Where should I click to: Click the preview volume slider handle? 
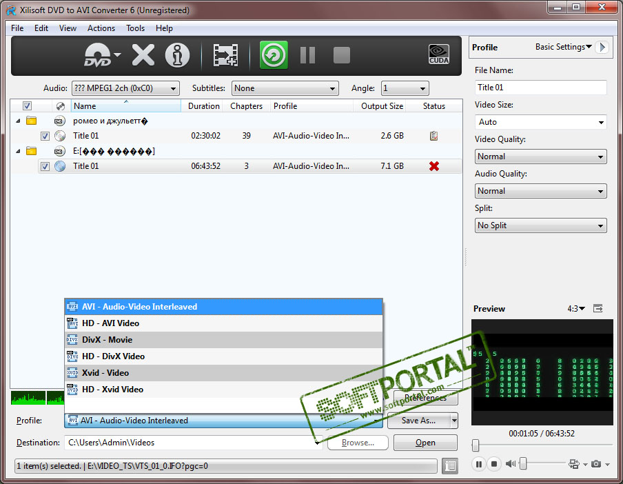tap(523, 463)
